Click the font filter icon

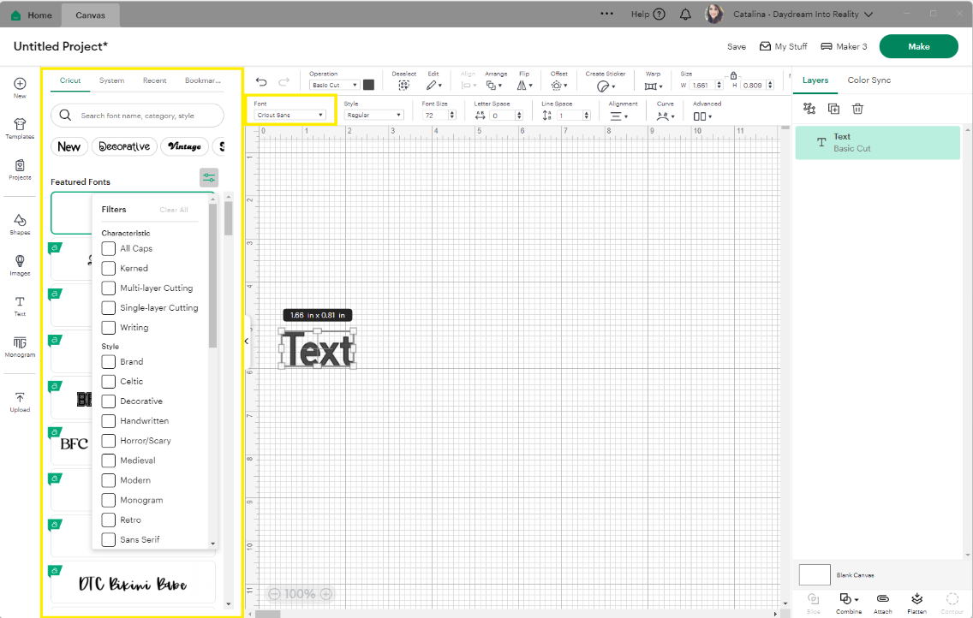pos(209,178)
